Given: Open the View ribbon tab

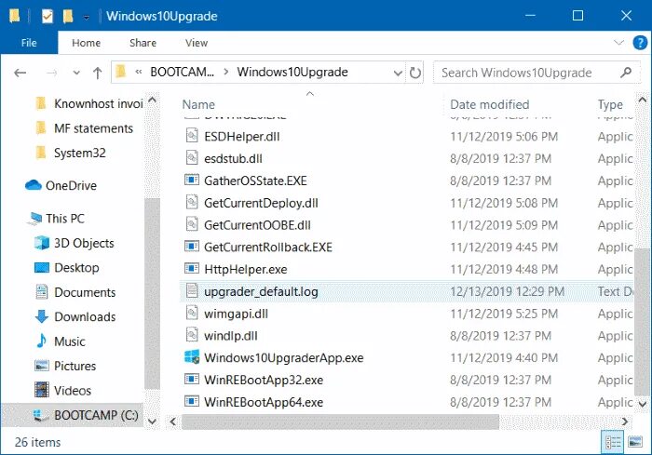Looking at the screenshot, I should click(x=197, y=43).
